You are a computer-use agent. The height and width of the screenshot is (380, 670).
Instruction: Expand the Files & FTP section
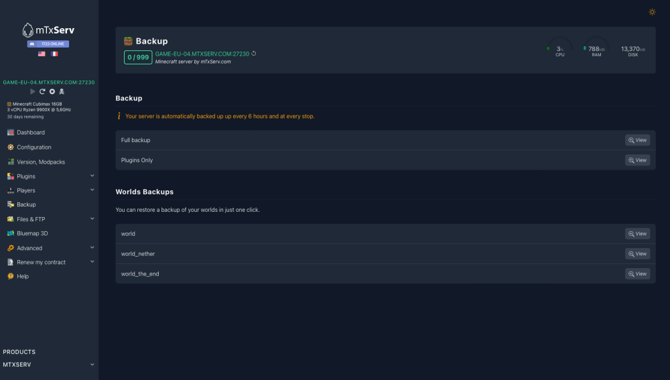pos(92,219)
